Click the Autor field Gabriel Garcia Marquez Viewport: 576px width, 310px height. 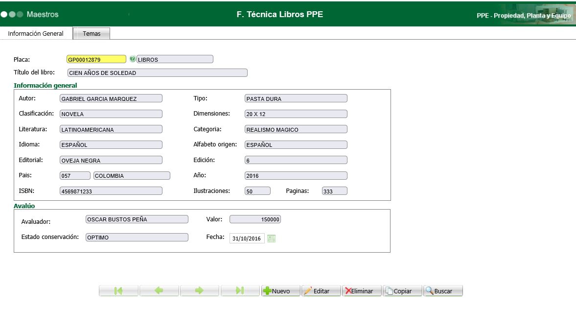click(x=111, y=98)
